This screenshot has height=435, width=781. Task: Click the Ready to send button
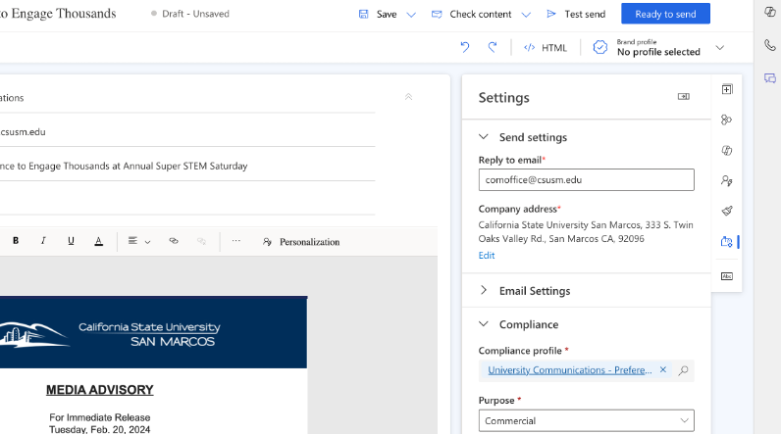point(665,14)
